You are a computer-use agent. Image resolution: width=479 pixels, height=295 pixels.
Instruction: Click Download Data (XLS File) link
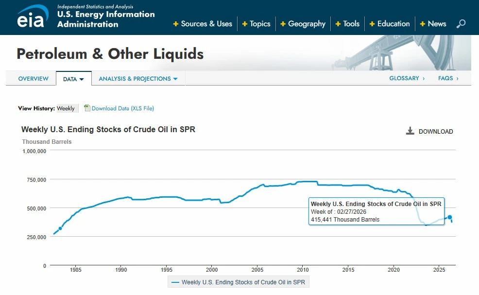click(123, 108)
